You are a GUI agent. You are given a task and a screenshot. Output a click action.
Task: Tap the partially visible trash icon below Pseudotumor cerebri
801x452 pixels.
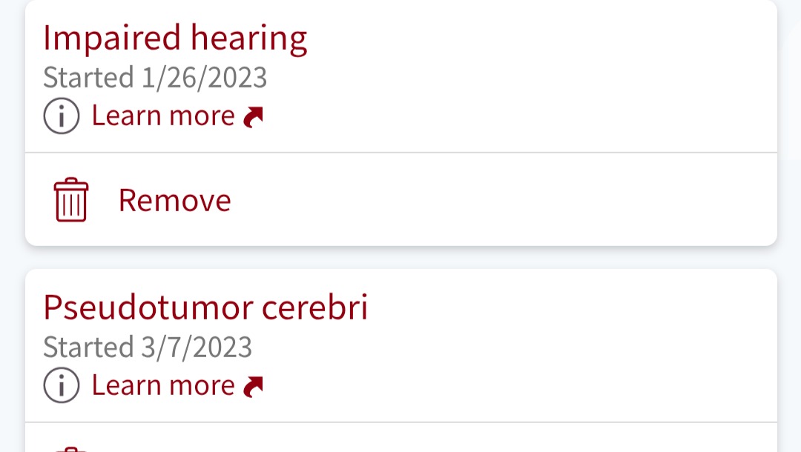coord(71,448)
